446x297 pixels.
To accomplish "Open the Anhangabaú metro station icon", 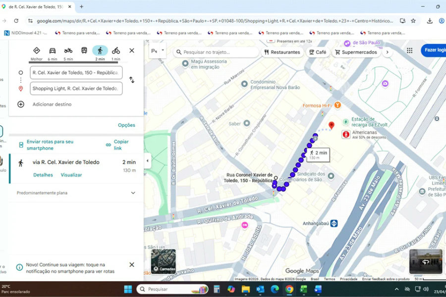I will click(334, 223).
